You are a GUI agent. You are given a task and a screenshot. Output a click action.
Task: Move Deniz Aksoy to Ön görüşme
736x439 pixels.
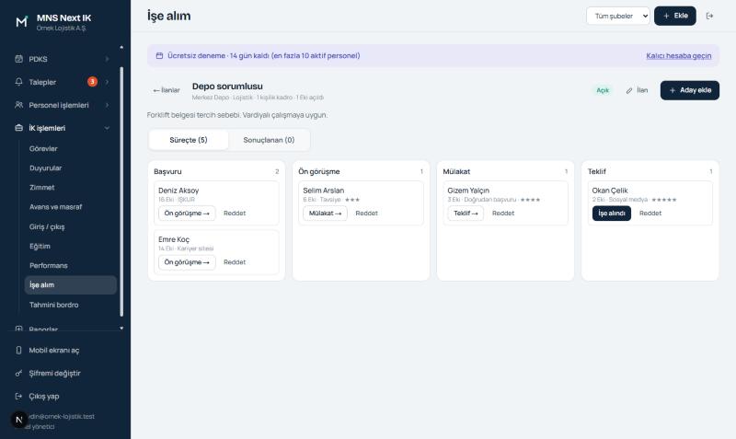tap(187, 214)
